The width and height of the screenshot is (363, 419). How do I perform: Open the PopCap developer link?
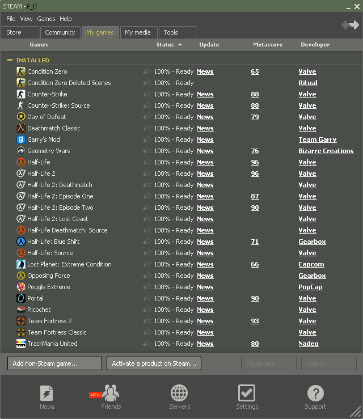click(x=310, y=287)
